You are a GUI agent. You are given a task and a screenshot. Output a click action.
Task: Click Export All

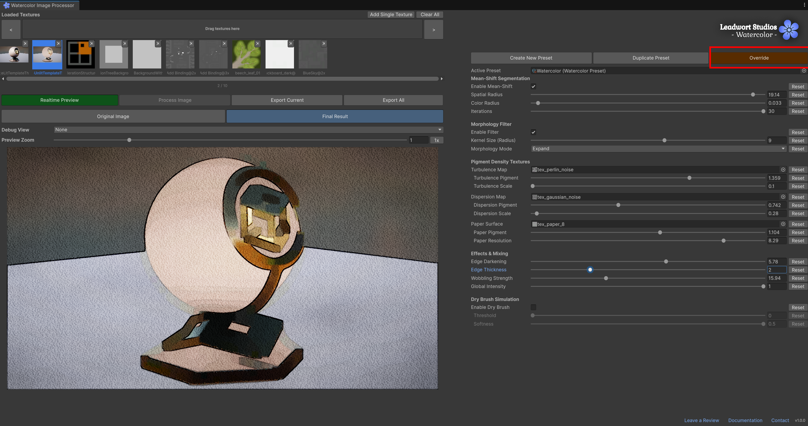pos(394,100)
